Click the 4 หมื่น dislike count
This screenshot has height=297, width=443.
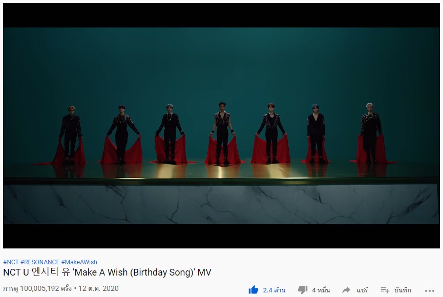(321, 290)
